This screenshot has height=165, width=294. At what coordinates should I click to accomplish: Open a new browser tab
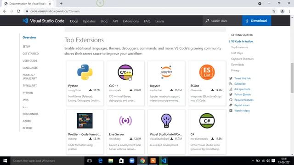pyautogui.click(x=61, y=4)
